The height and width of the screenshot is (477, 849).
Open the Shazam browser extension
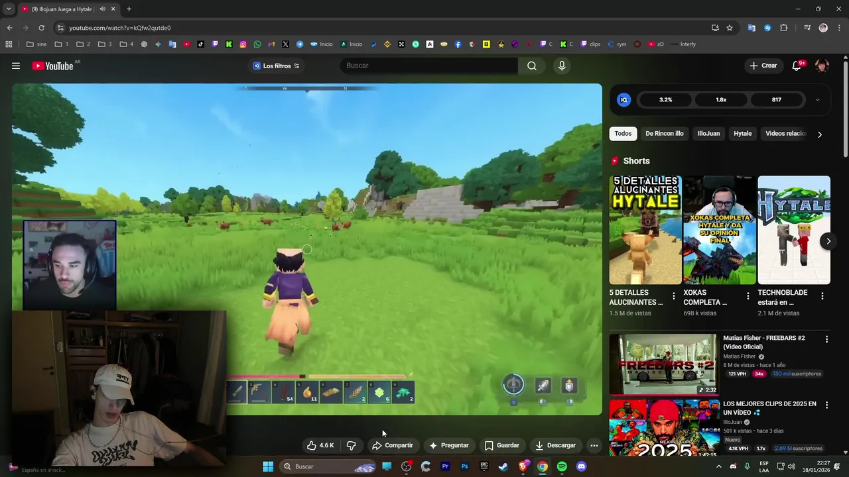[767, 28]
